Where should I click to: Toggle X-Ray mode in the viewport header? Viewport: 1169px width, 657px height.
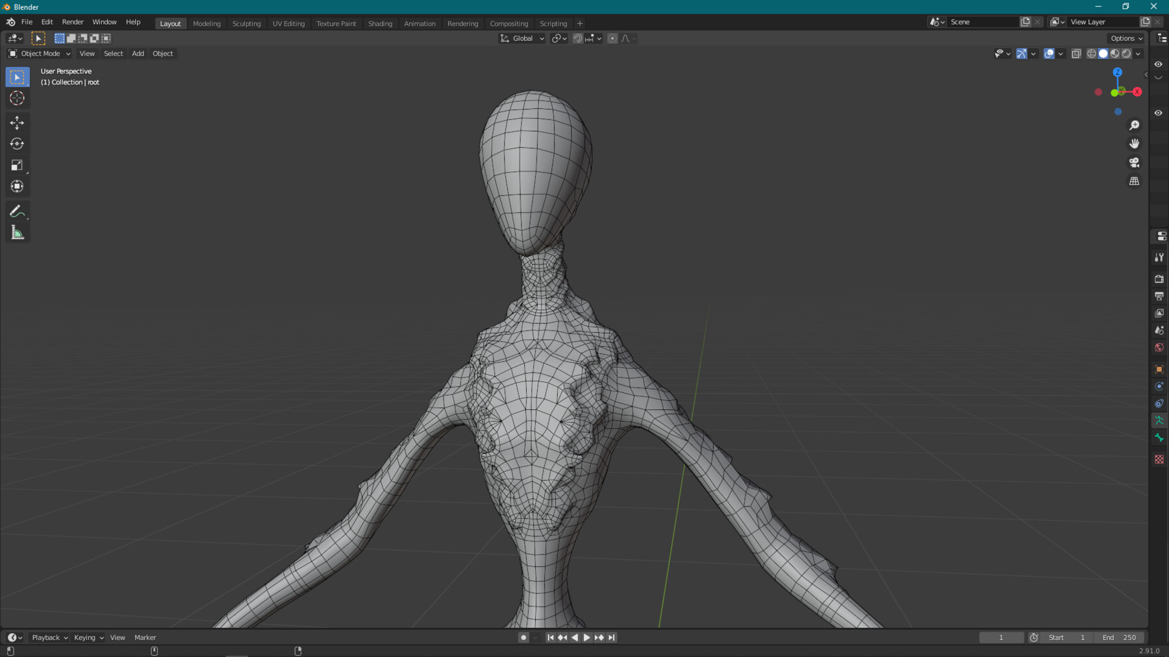[x=1076, y=54]
